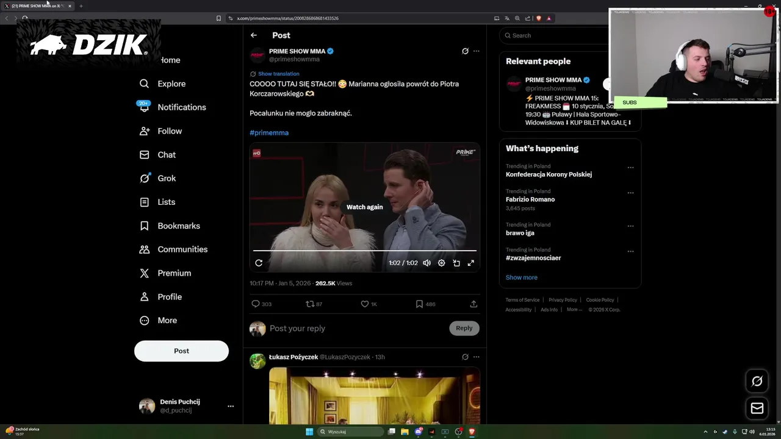This screenshot has height=439, width=781.
Task: Open more options for Fabrizio Romano trend
Action: point(630,193)
